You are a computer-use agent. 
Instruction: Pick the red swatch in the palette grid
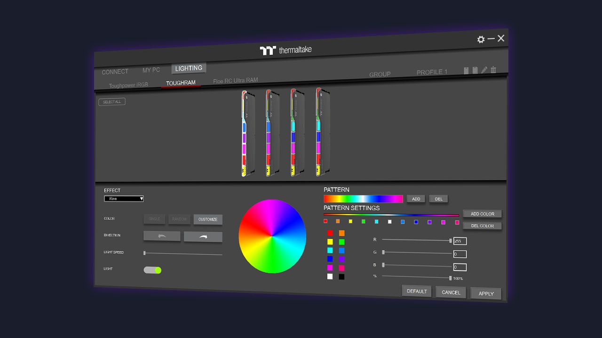(330, 233)
